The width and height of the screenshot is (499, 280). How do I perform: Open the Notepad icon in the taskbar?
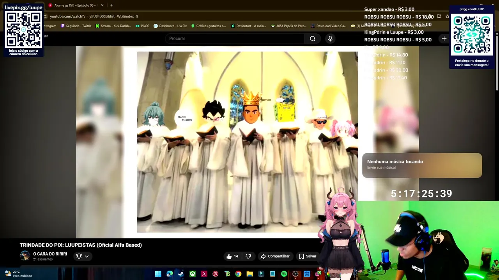click(273, 274)
